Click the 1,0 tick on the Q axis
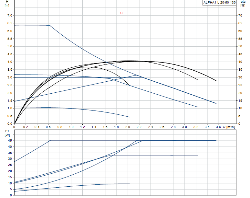The width and height of the screenshot is (250, 198). [71, 127]
